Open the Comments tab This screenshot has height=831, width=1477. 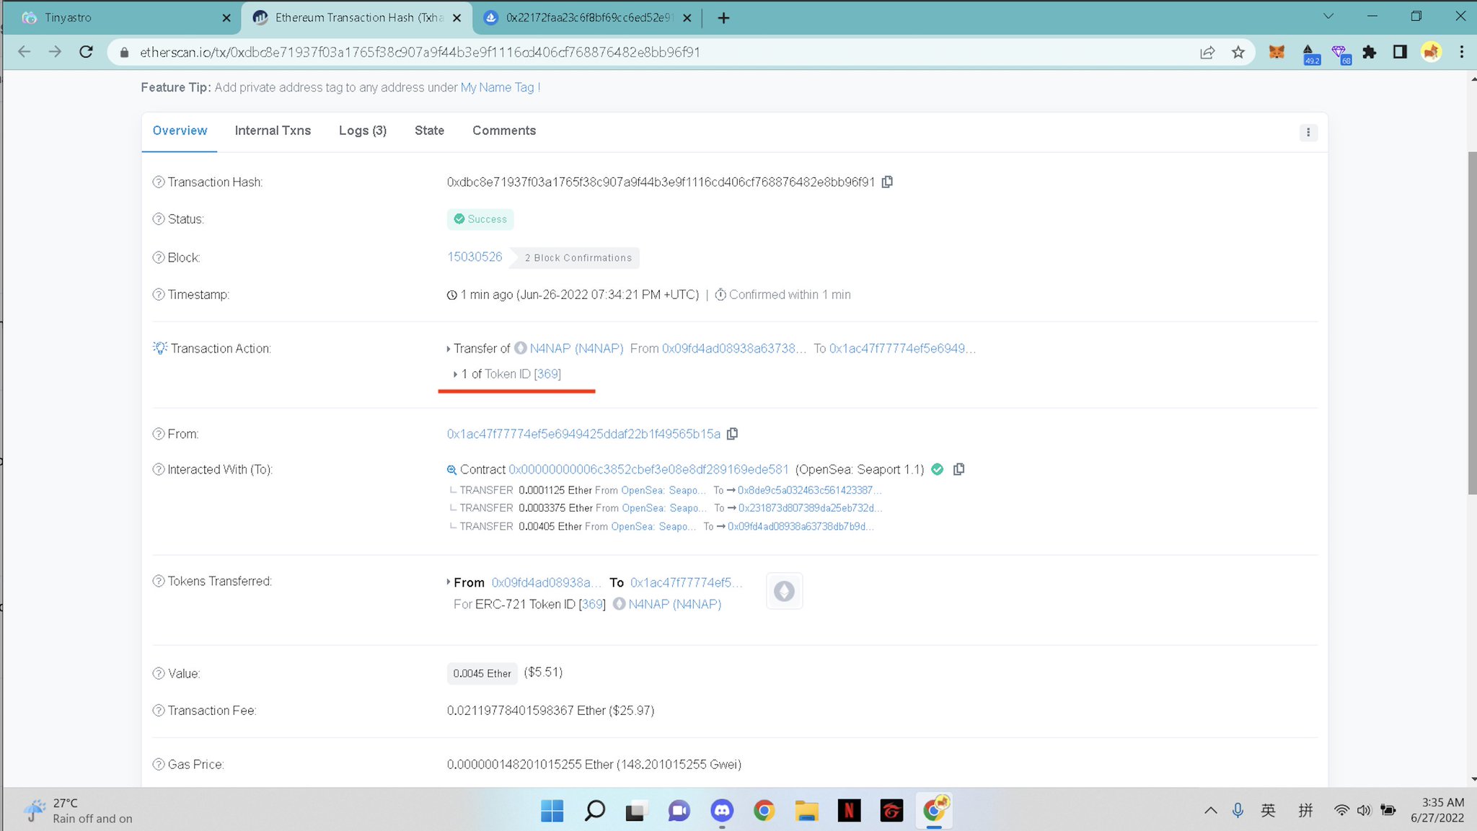point(504,130)
